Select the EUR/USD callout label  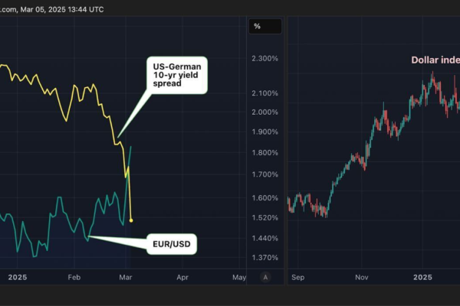pos(171,245)
